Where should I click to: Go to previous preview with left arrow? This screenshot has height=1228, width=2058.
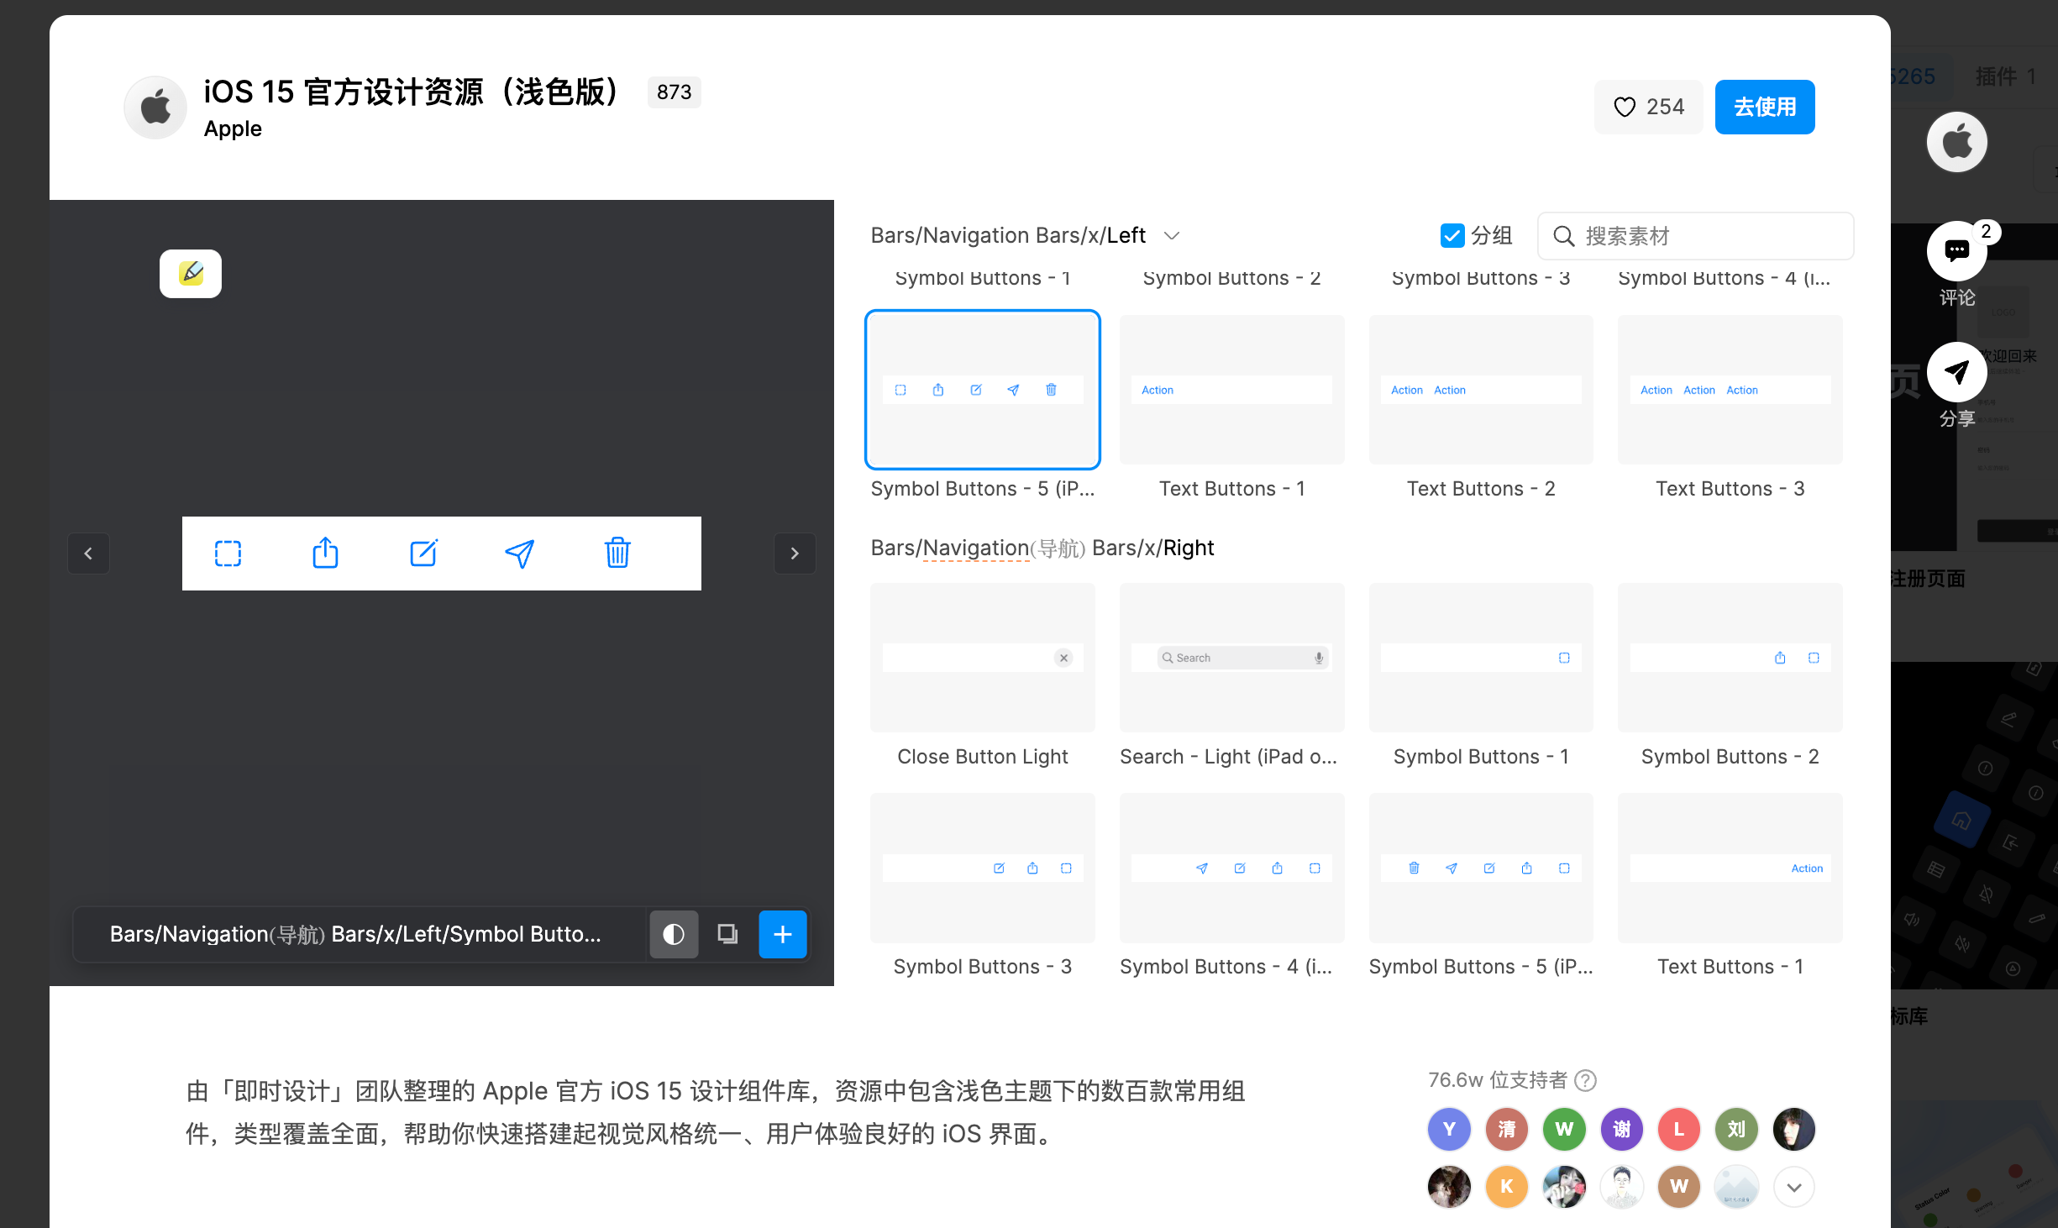88,553
